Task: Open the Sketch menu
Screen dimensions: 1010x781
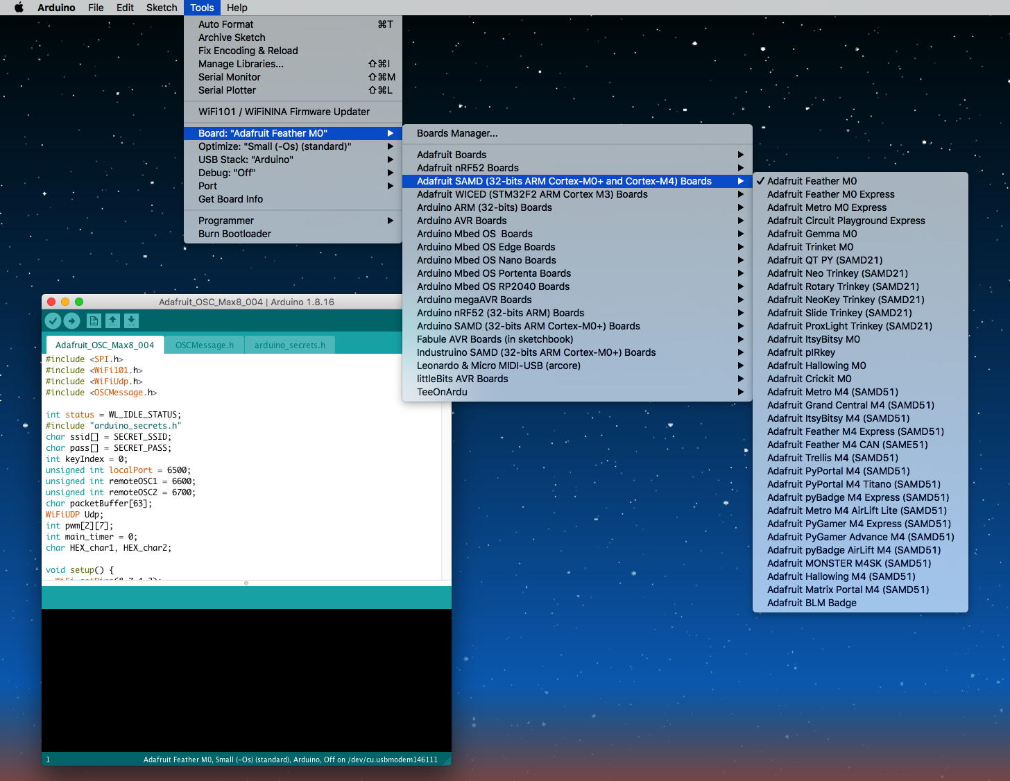Action: 162,8
